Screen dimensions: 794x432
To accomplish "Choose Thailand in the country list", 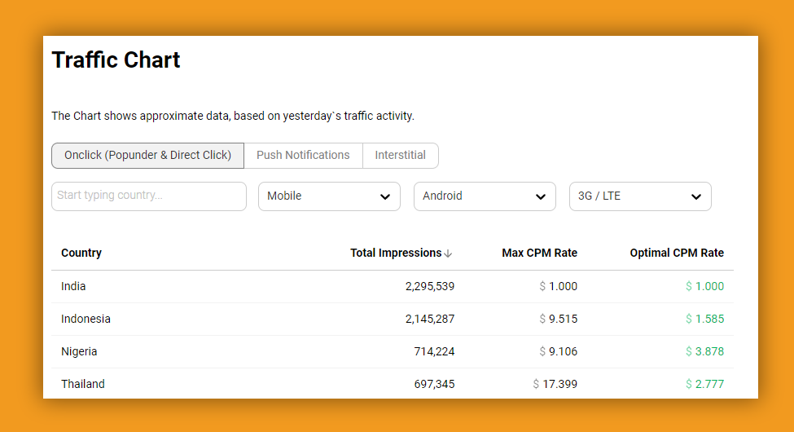I will click(x=83, y=384).
